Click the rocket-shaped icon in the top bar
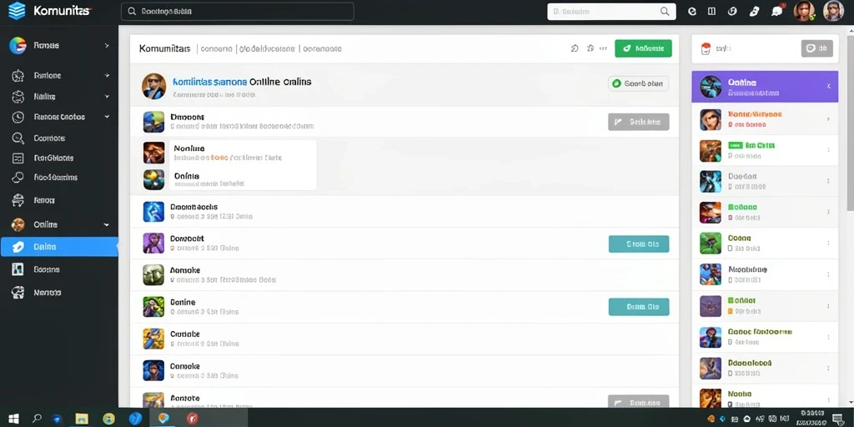854x427 pixels. 754,11
